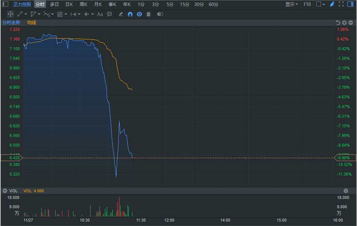The image size is (357, 226).
Task: Toggle the blue circle drawing visibility
Action: [x=139, y=14]
